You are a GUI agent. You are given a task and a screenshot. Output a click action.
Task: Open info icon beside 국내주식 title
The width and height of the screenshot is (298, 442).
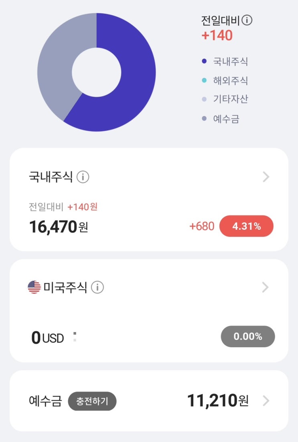pos(83,176)
